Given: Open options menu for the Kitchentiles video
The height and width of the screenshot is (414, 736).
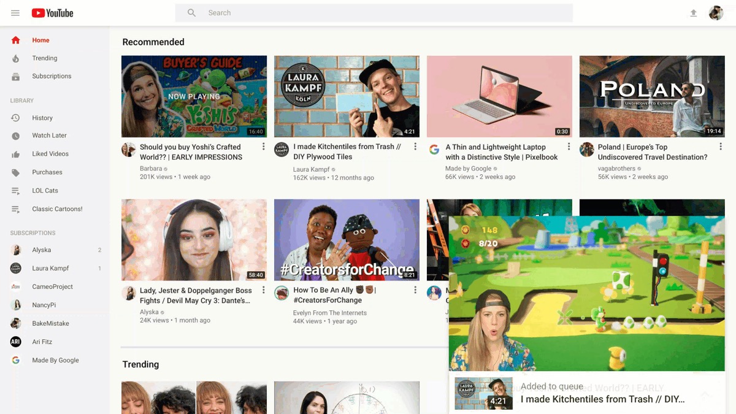Looking at the screenshot, I should pyautogui.click(x=415, y=147).
